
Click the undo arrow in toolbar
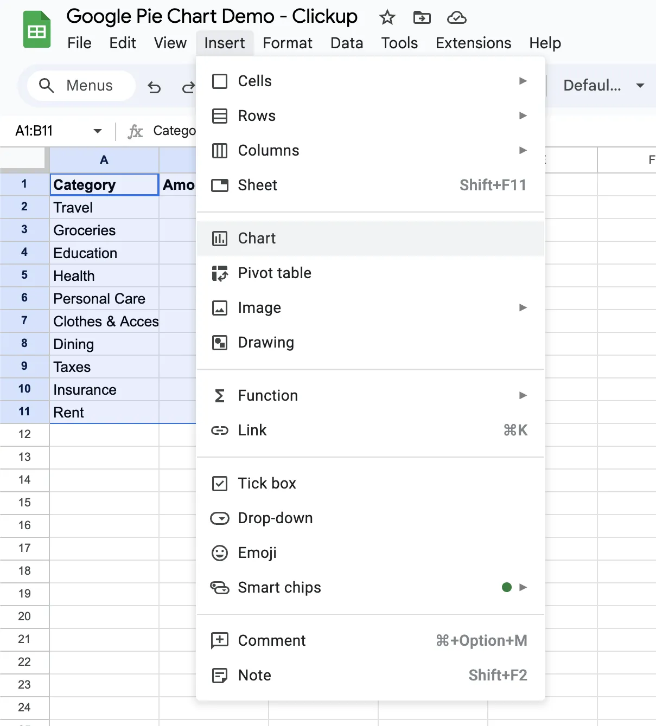[154, 87]
